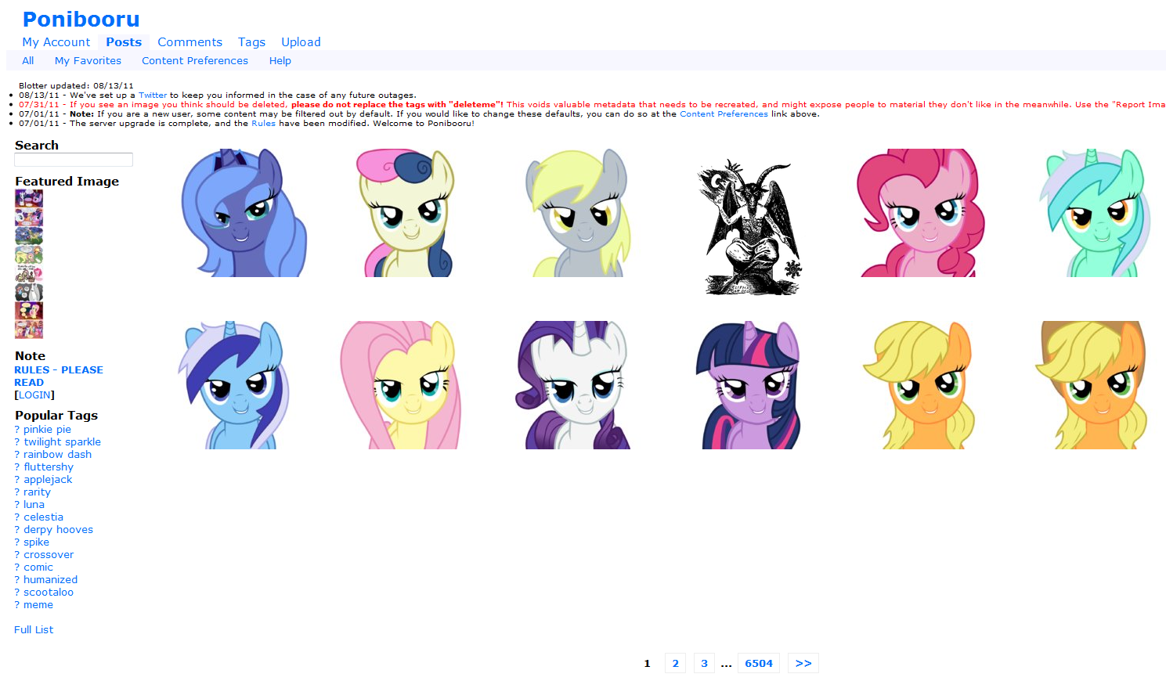Select the applejack tag
Viewport: 1166px width, 681px height.
click(x=48, y=480)
